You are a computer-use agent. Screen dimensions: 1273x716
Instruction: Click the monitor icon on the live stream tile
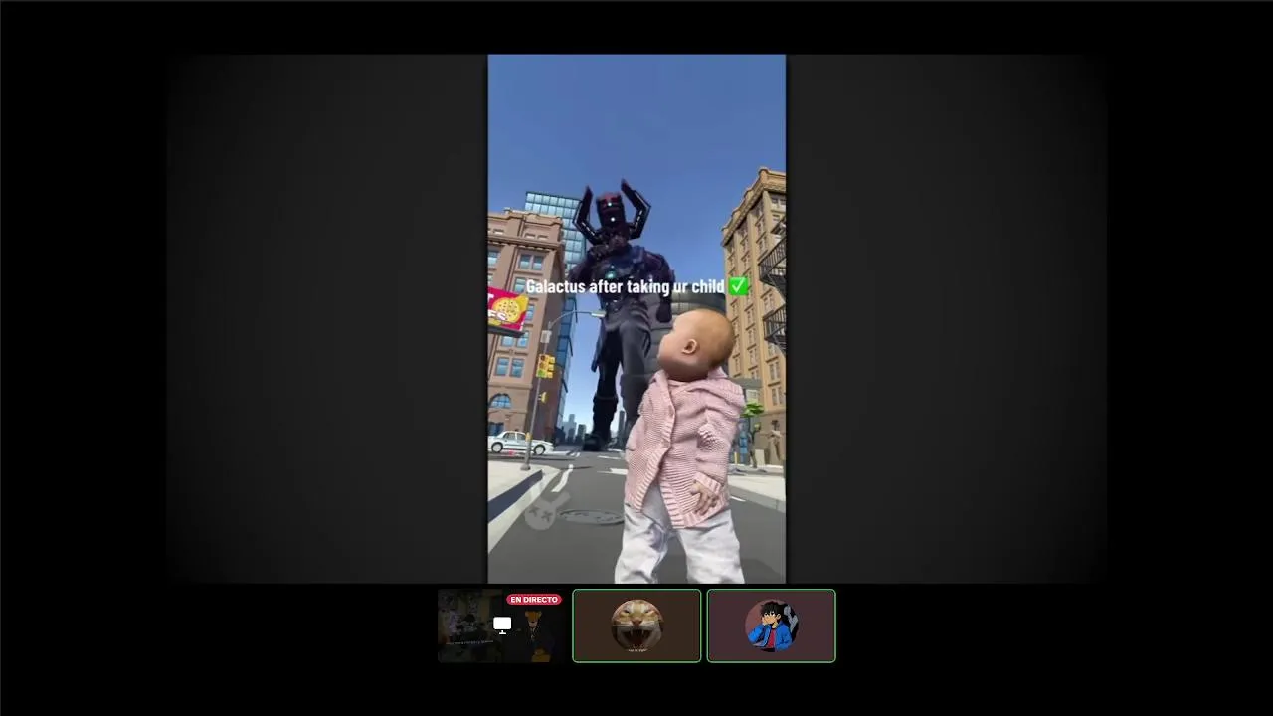pyautogui.click(x=502, y=626)
